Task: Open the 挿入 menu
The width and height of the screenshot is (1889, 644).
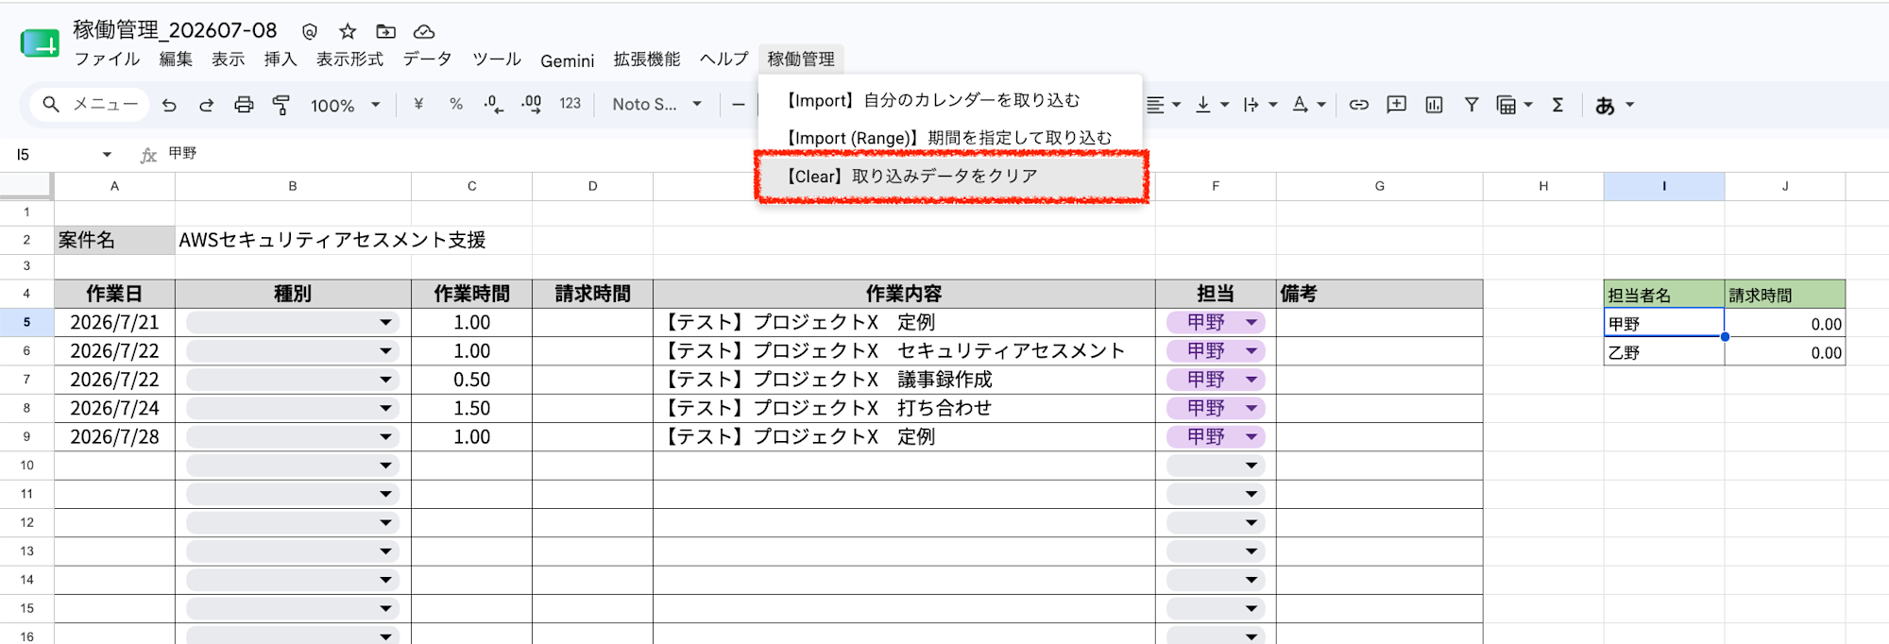Action: coord(281,59)
